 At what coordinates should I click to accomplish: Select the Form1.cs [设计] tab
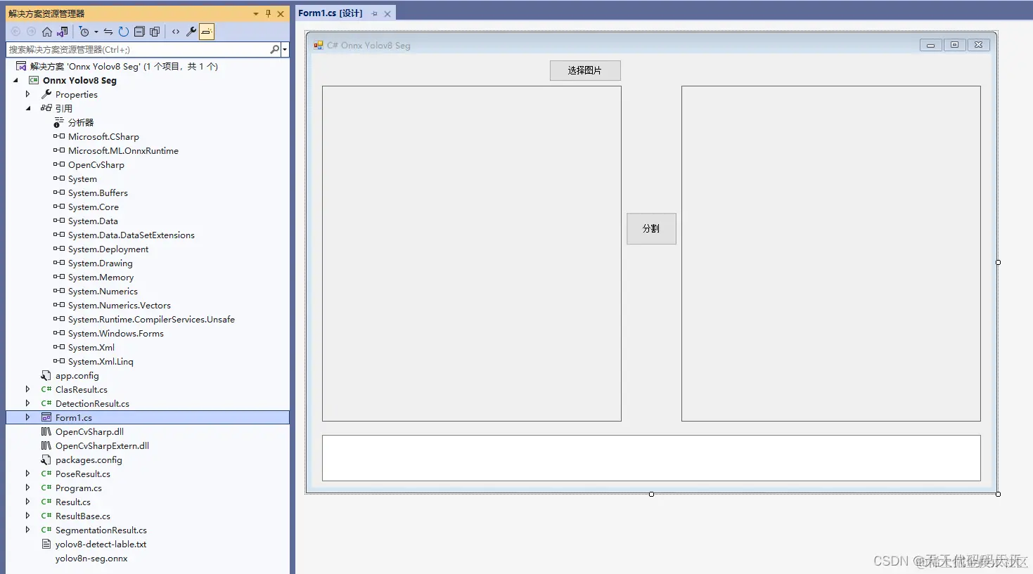[x=331, y=13]
